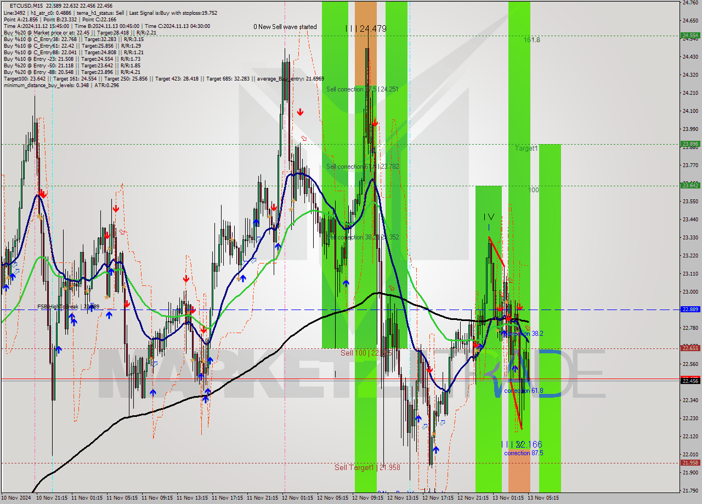702x504 pixels.
Task: Click the 24.100 price axis value
Action: pos(690,111)
